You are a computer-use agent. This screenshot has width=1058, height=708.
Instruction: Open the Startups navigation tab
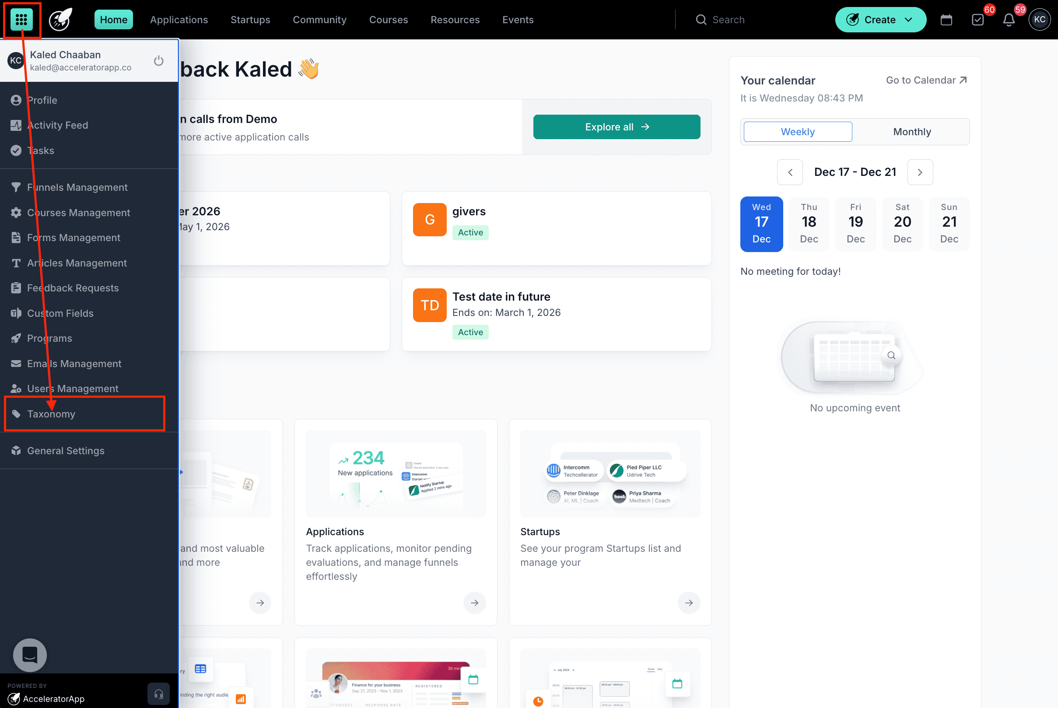pos(250,20)
